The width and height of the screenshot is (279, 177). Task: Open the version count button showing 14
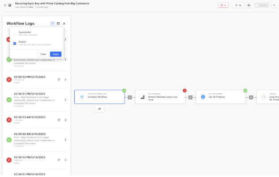238,5
